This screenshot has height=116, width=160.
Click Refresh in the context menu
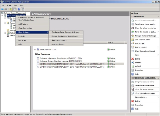[32, 36]
